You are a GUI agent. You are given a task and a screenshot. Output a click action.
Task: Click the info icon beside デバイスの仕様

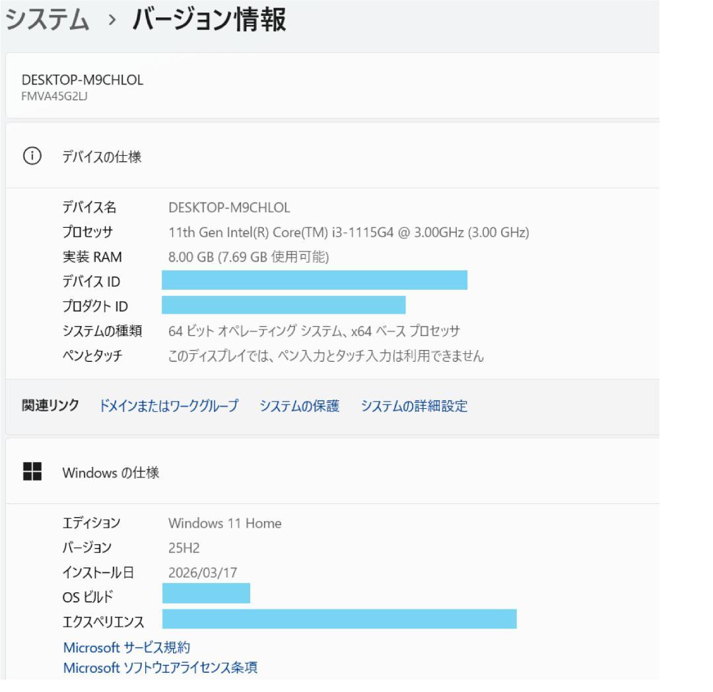(x=32, y=156)
